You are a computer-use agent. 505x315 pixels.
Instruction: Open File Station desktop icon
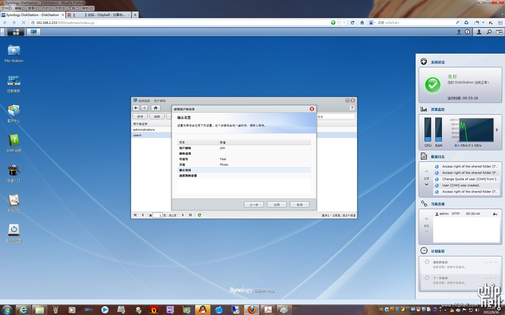click(14, 54)
